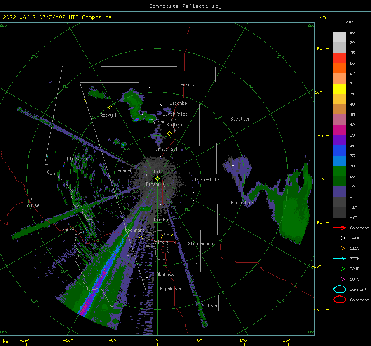The height and width of the screenshot is (346, 371).
Task: Click the dBZ legend heading
Action: tap(350, 22)
